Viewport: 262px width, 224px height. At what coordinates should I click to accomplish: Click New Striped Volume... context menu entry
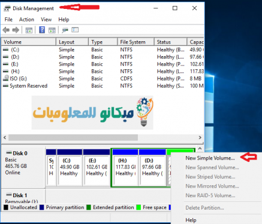pos(210,177)
